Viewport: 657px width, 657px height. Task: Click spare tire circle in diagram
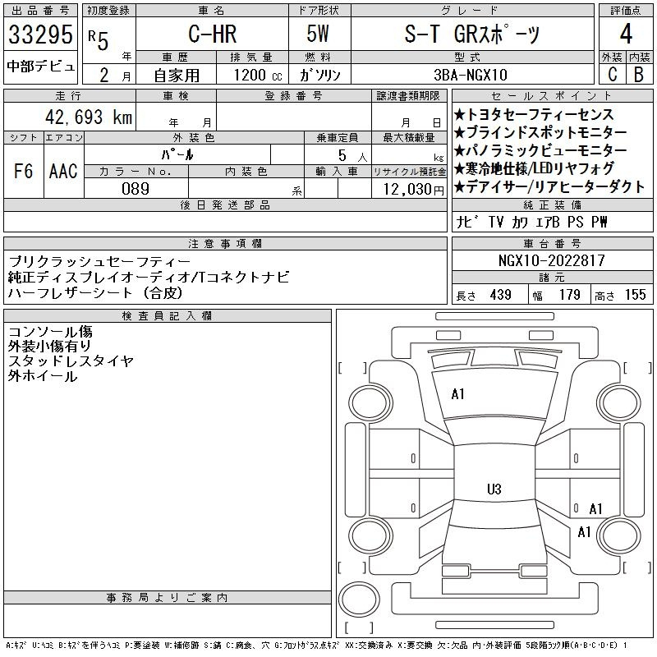coord(359,600)
